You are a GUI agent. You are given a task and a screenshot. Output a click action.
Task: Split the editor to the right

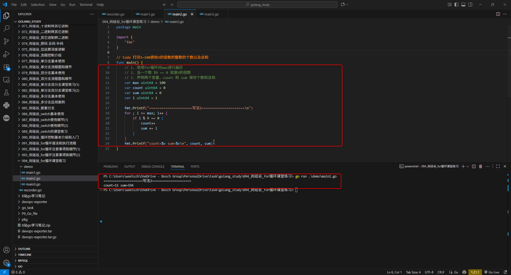click(x=498, y=14)
